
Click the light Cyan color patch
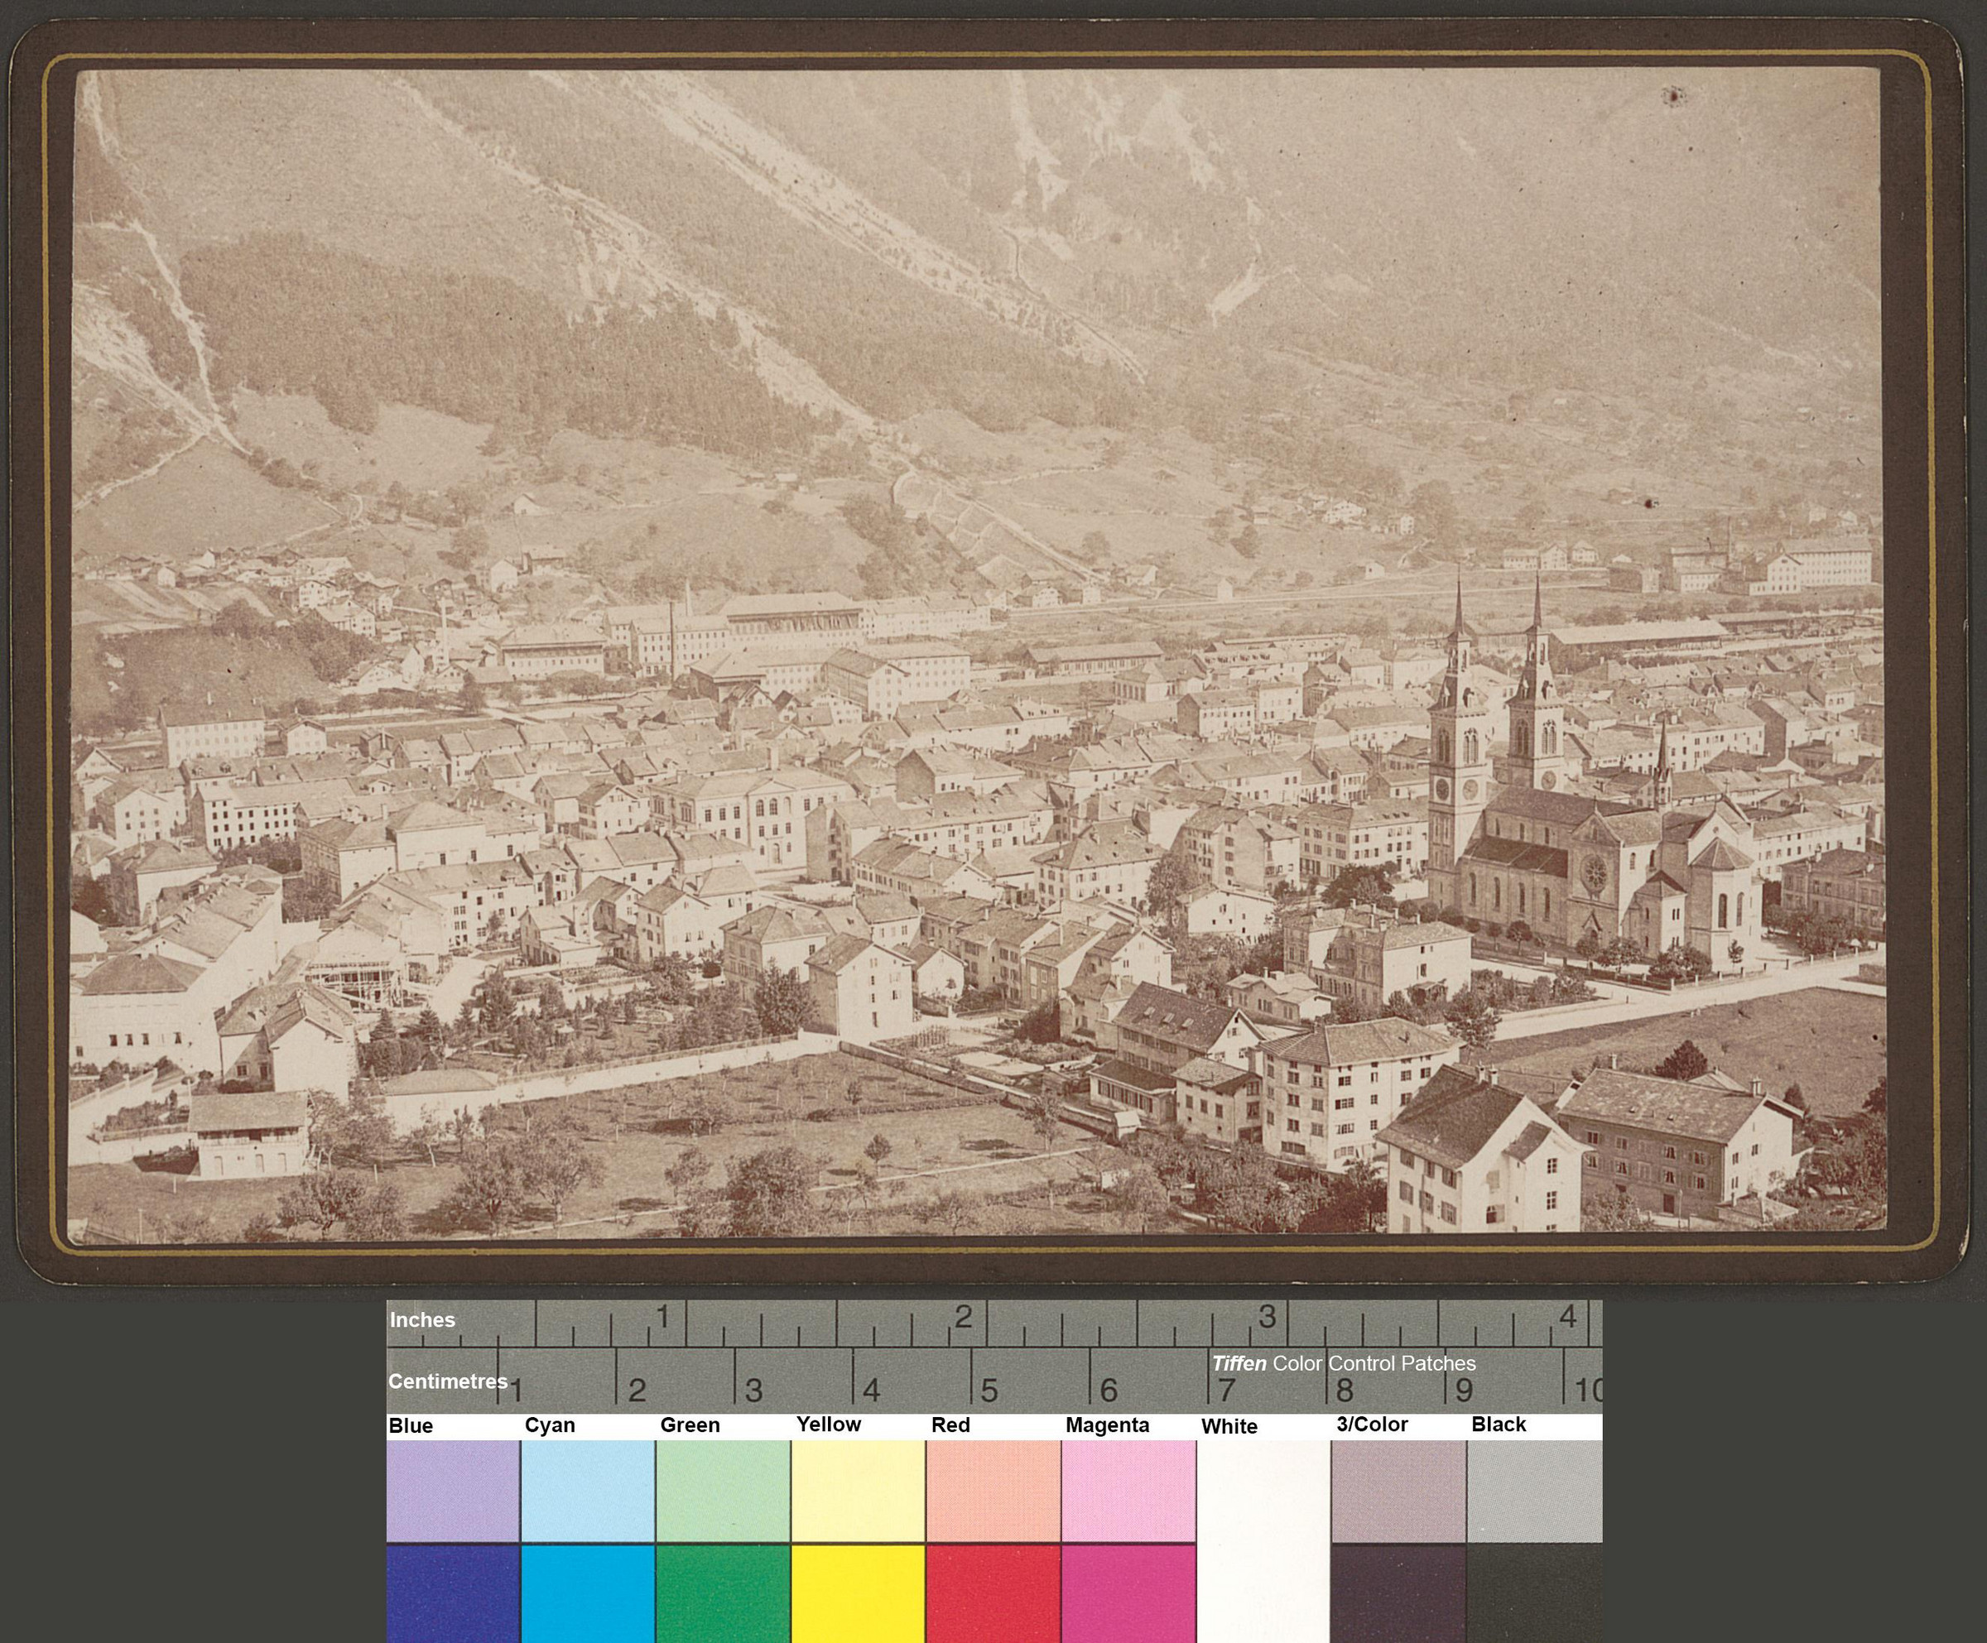(x=588, y=1491)
